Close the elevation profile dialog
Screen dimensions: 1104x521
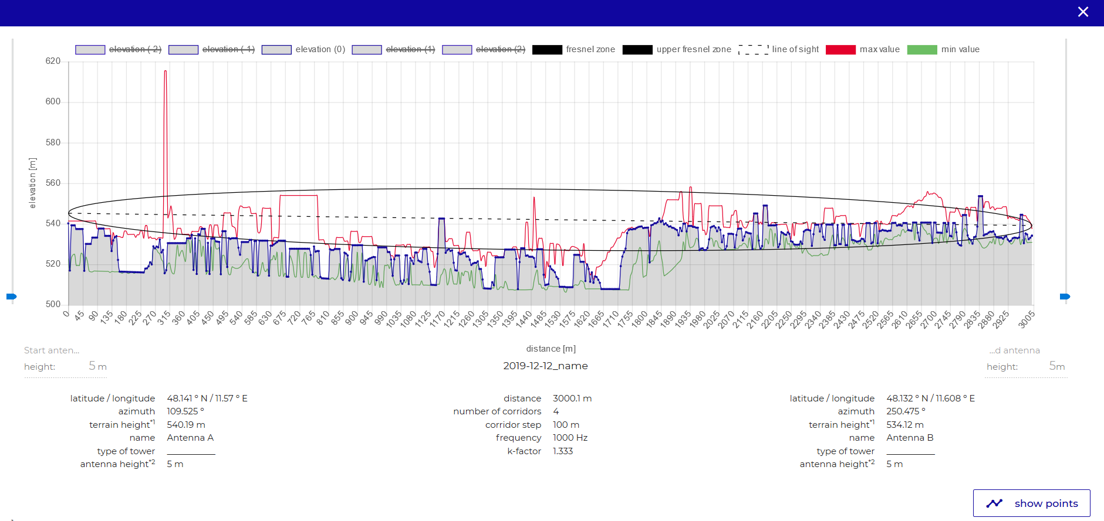1083,12
